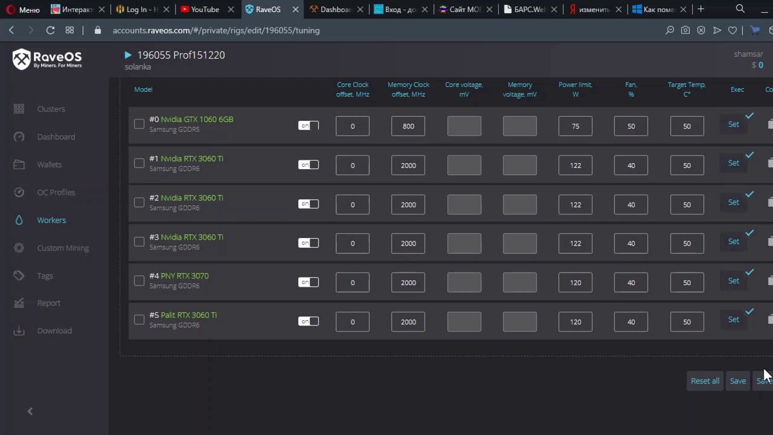Click the send arrow icon in address bar

pyautogui.click(x=717, y=30)
